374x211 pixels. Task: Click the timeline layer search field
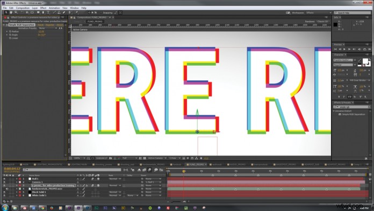72,170
